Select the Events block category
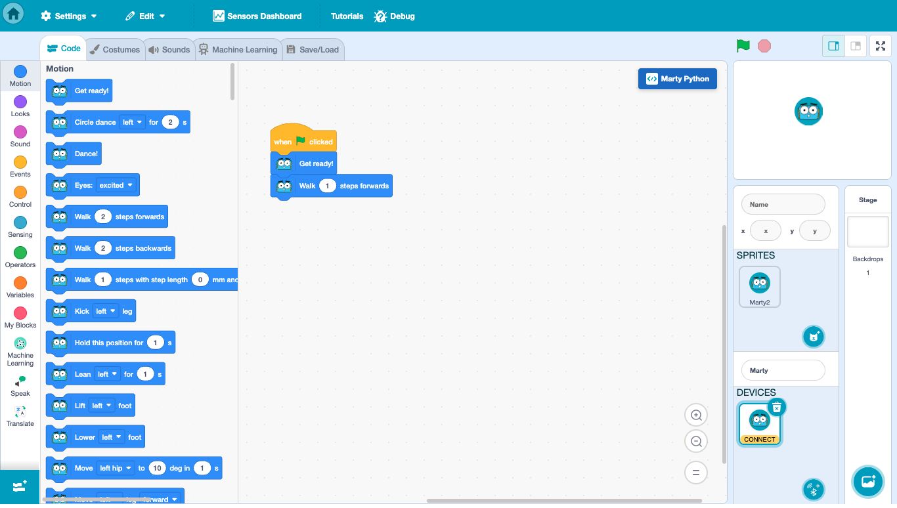Image resolution: width=897 pixels, height=508 pixels. coord(20,166)
